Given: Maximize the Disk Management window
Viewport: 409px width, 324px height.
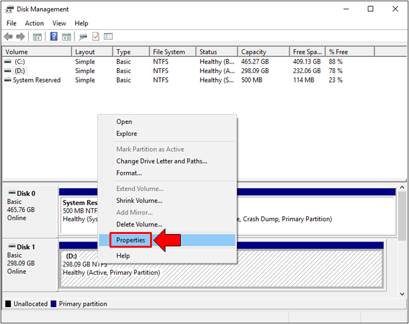Looking at the screenshot, I should (370, 9).
